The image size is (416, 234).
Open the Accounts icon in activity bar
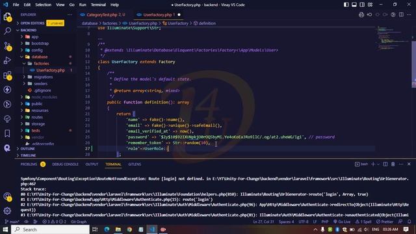[x=7, y=196]
